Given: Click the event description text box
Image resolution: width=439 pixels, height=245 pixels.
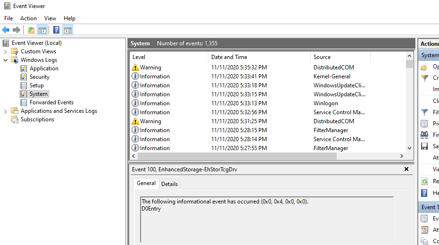Looking at the screenshot, I should (267, 220).
